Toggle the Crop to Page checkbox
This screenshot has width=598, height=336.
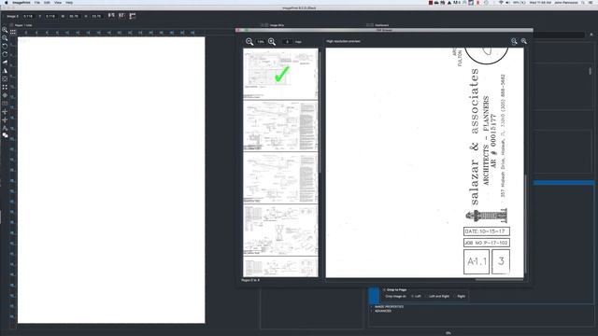[384, 290]
